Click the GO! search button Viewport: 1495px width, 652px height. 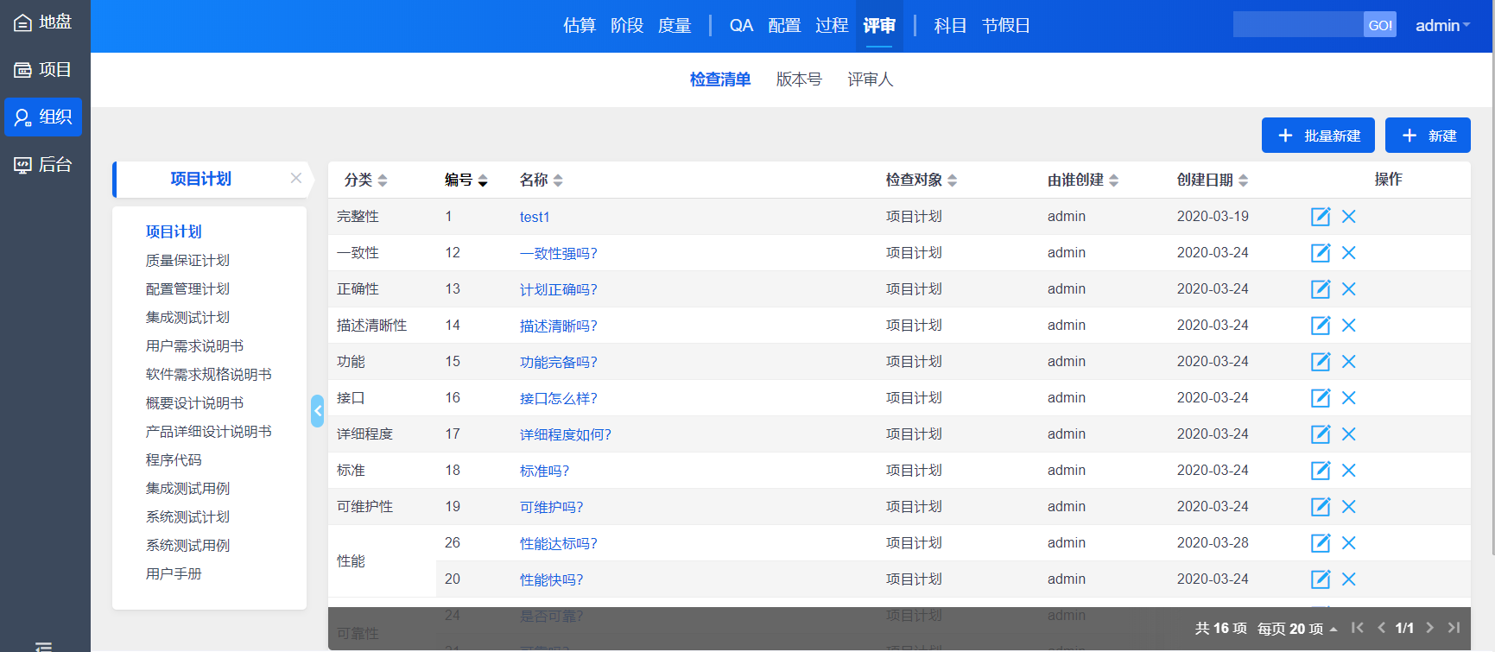(x=1380, y=25)
